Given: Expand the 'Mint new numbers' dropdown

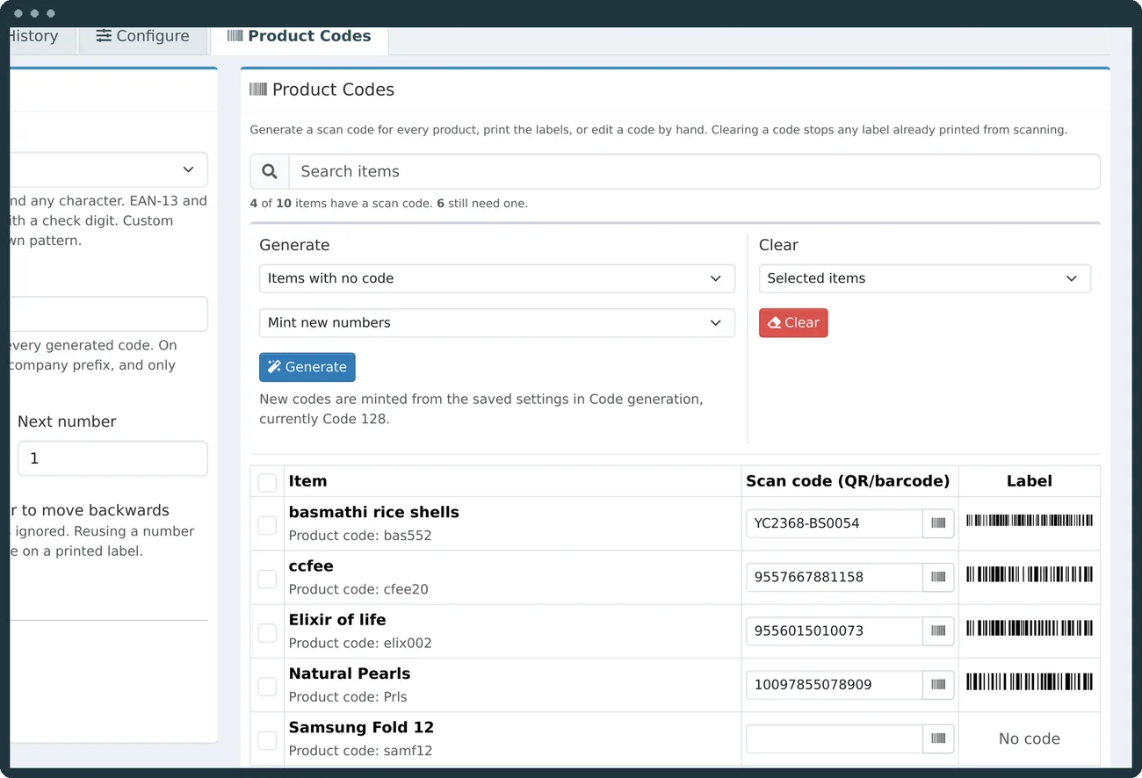Looking at the screenshot, I should [497, 322].
